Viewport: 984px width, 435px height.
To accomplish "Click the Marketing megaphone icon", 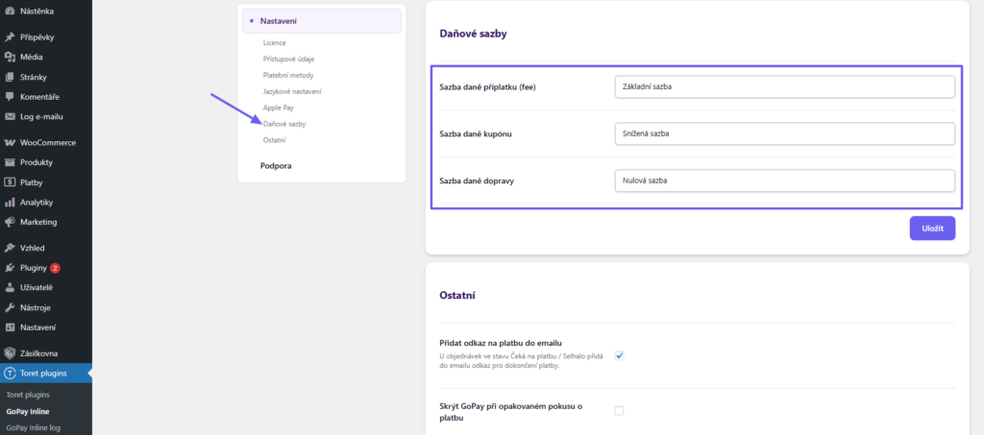I will pyautogui.click(x=10, y=222).
